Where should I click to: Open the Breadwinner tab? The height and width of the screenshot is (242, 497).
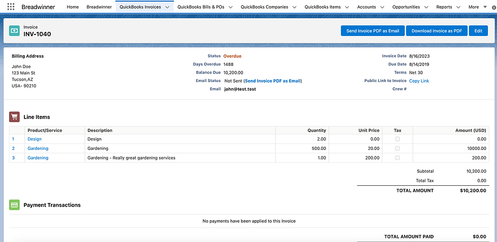pyautogui.click(x=99, y=7)
